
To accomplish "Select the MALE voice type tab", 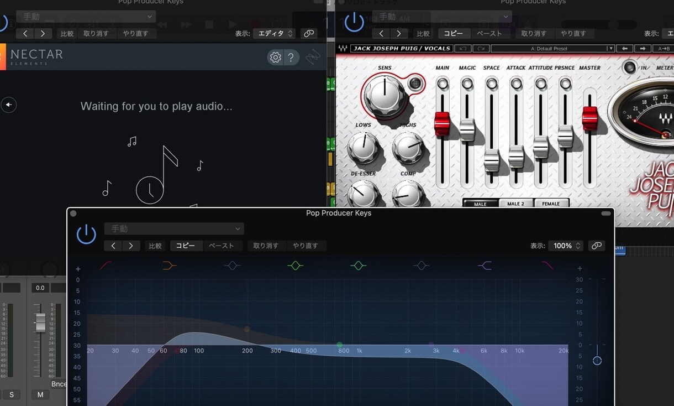I will click(480, 204).
